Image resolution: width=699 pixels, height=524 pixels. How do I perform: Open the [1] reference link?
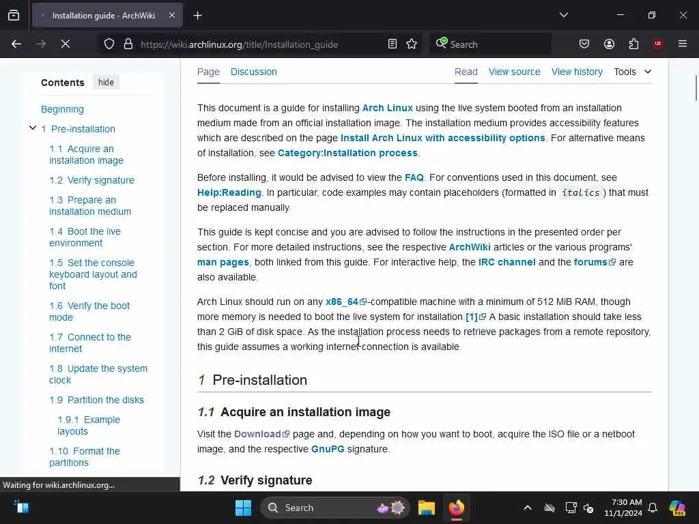476,317
